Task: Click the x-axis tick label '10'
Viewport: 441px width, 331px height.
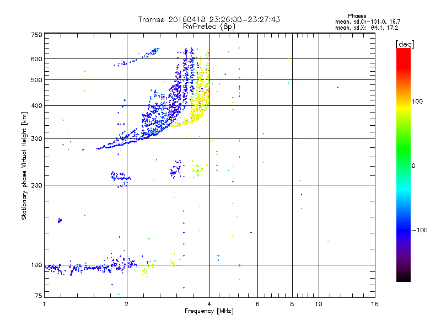Action: point(319,304)
